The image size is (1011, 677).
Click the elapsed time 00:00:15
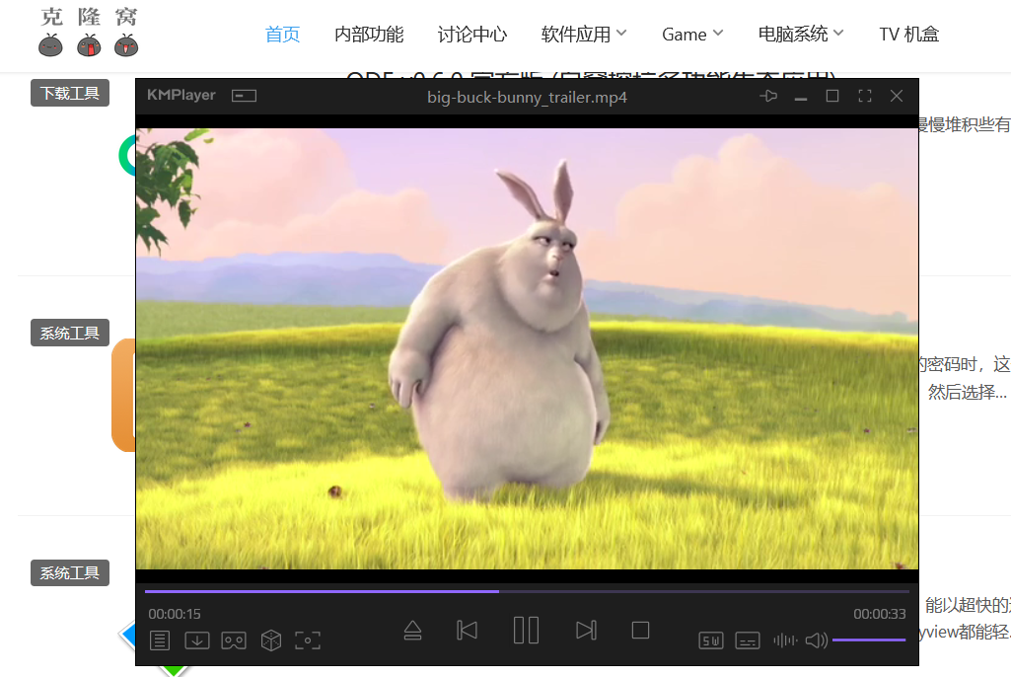coord(175,614)
